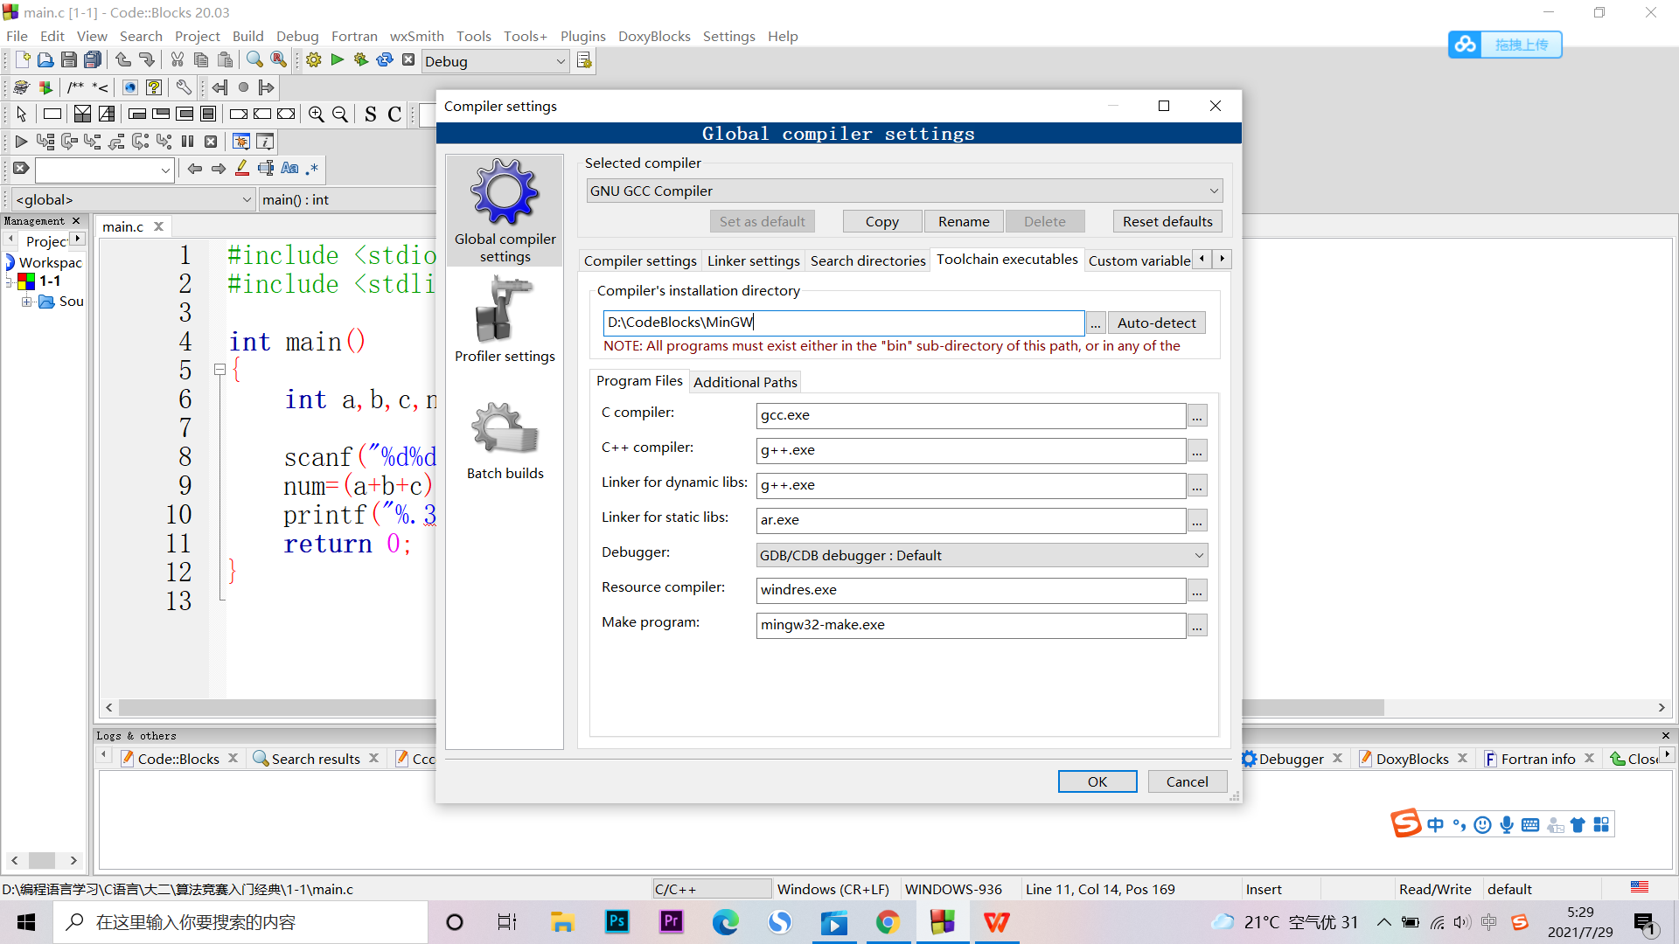The height and width of the screenshot is (944, 1679).
Task: Click the zoom out magnifier icon
Action: [340, 115]
